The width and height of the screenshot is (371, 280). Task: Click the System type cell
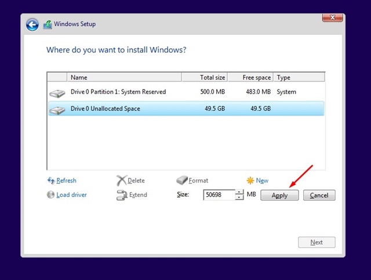286,92
